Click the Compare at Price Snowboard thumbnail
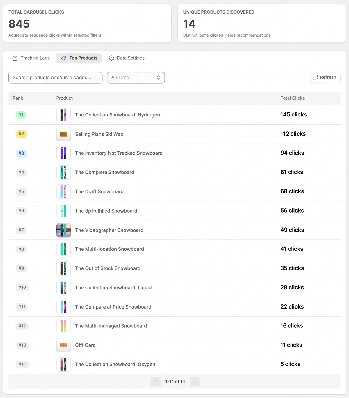The image size is (349, 398). [63, 307]
